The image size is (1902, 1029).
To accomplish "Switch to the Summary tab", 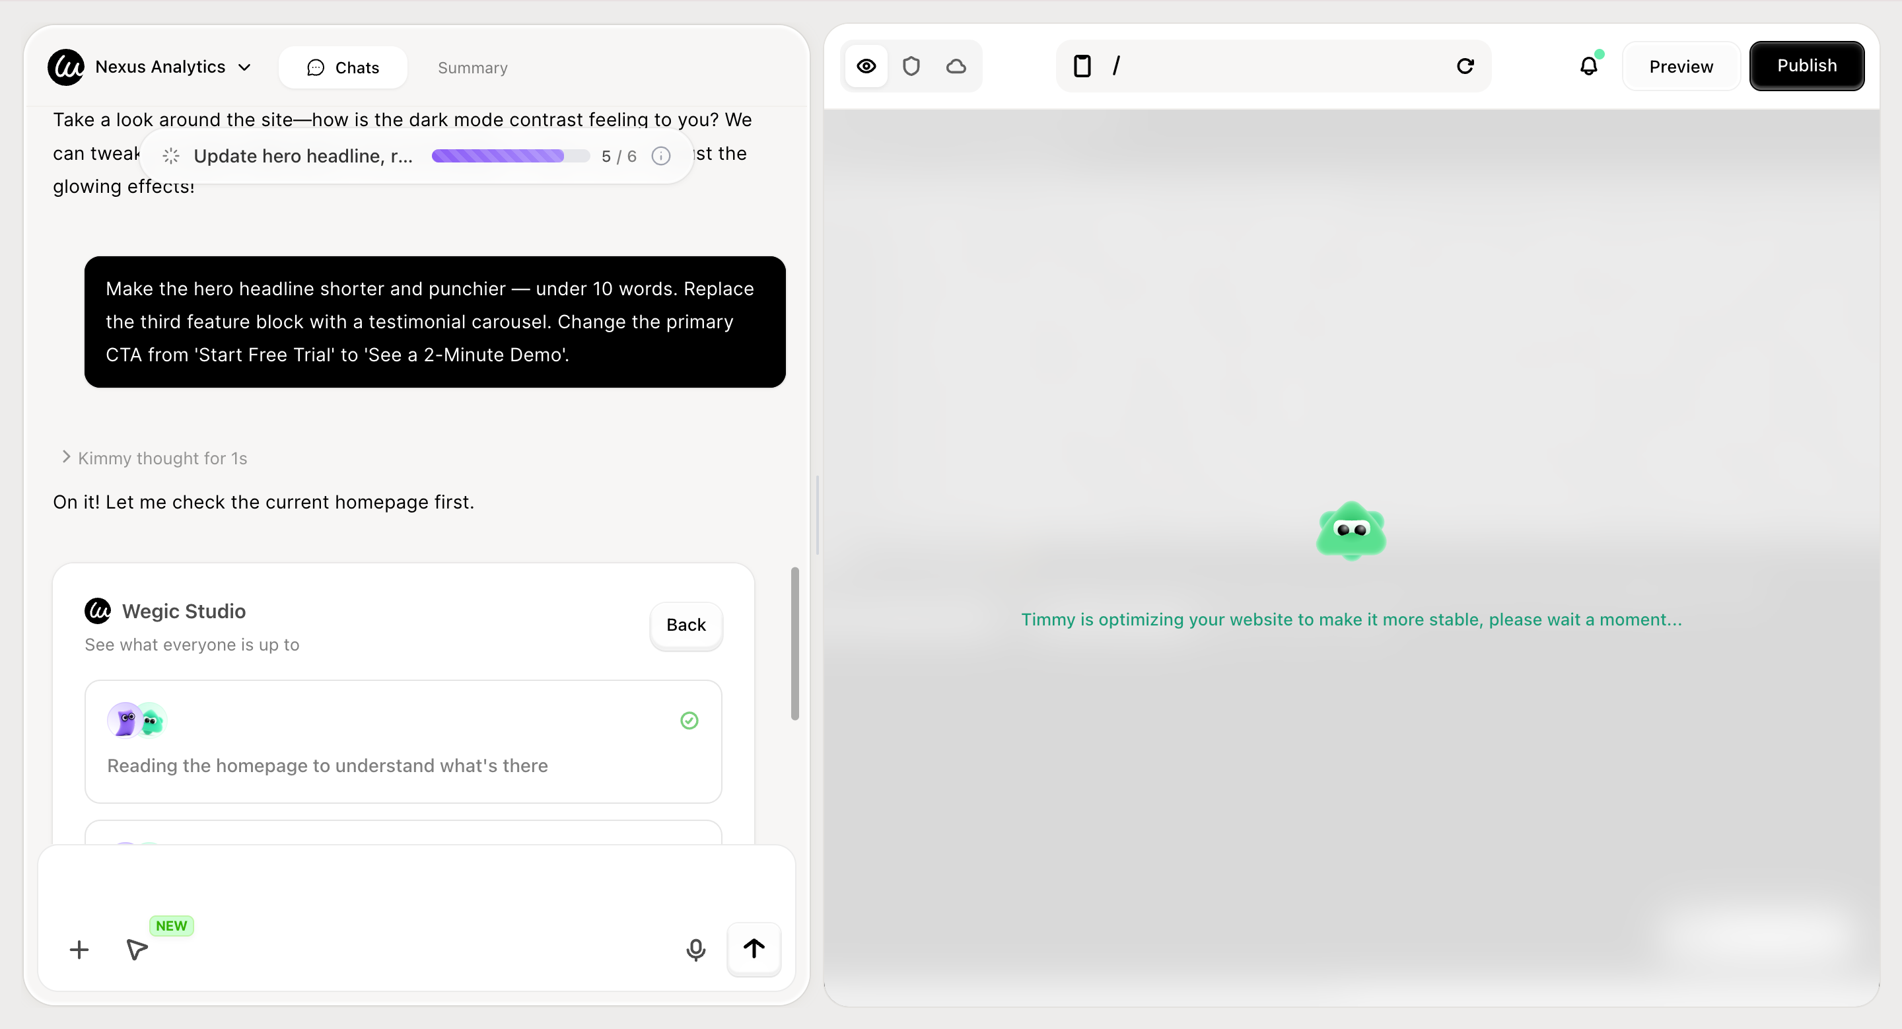I will pyautogui.click(x=473, y=68).
